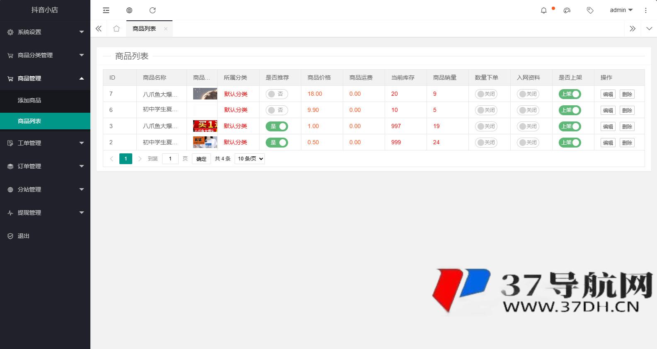657x349 pixels.
Task: Click 删除 for product ID 3
Action: [x=627, y=127]
